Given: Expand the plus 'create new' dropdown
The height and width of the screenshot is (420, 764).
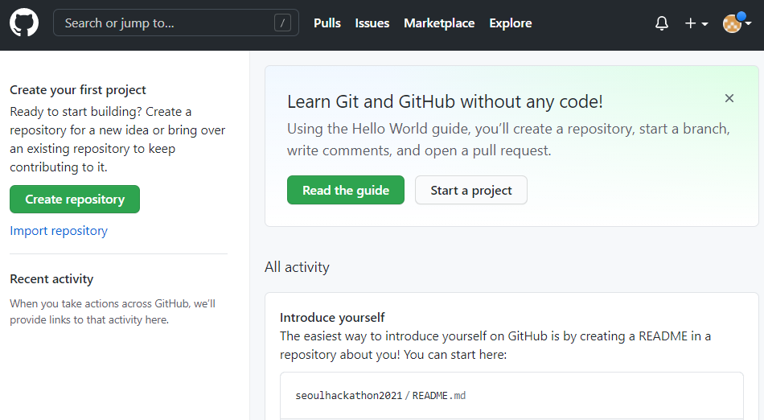Looking at the screenshot, I should click(696, 23).
